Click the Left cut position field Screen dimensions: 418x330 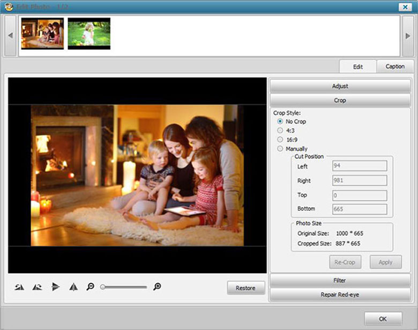360,166
